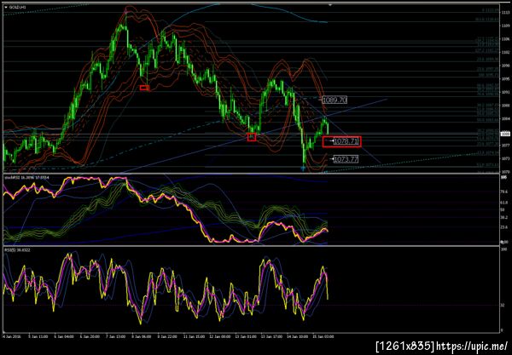This screenshot has height=355, width=512.
Task: Click the 1084 level on the price scale
Action: pyautogui.click(x=505, y=118)
